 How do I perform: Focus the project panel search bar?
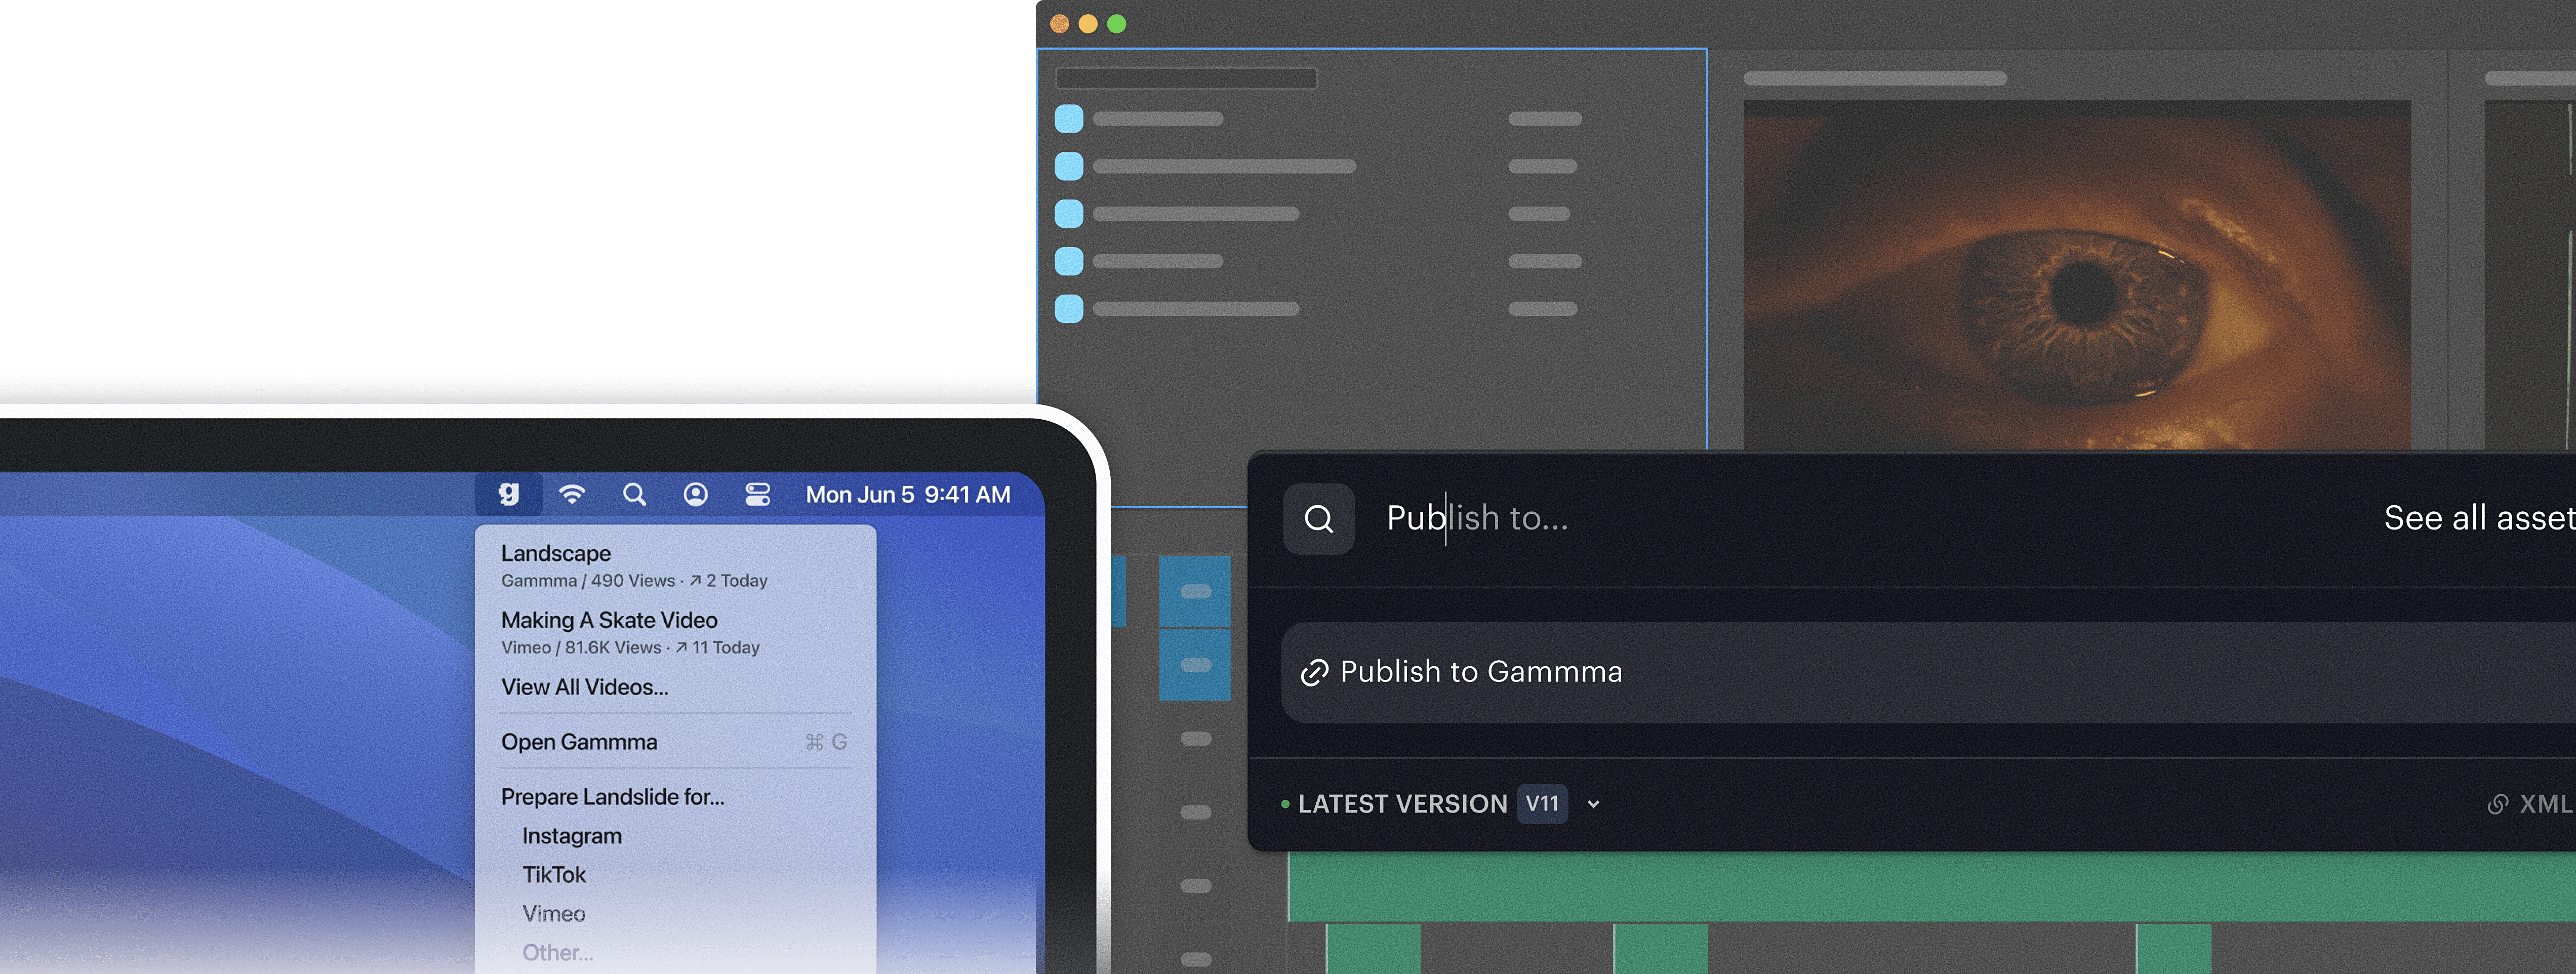1186,78
